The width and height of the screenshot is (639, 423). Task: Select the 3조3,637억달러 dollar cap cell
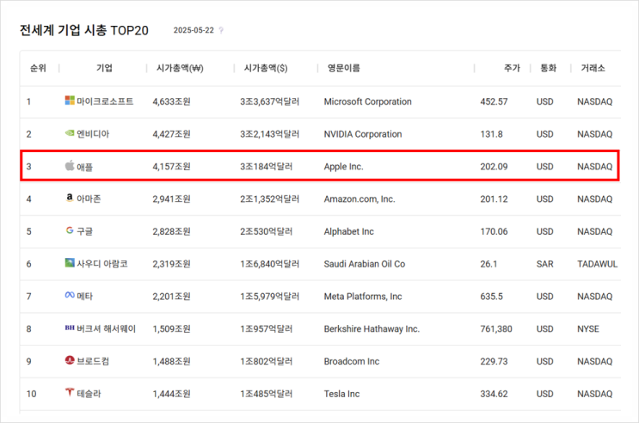click(270, 101)
